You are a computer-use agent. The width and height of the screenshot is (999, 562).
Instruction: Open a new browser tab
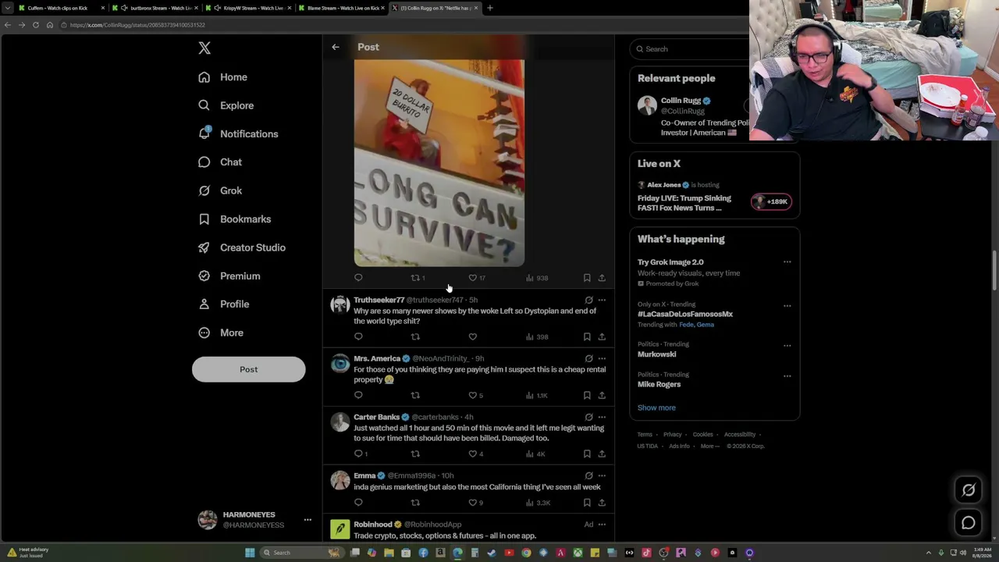point(490,8)
